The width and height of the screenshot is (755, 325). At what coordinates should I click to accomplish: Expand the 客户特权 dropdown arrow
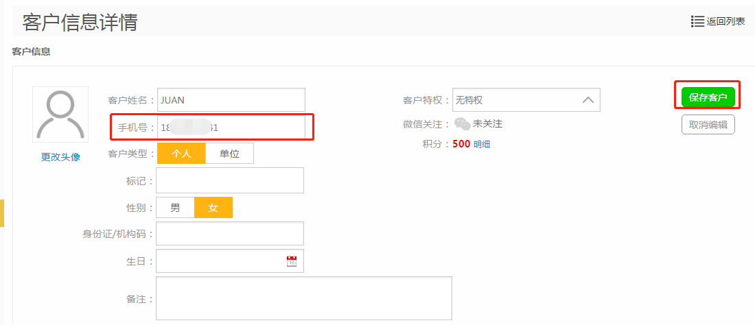[x=588, y=100]
